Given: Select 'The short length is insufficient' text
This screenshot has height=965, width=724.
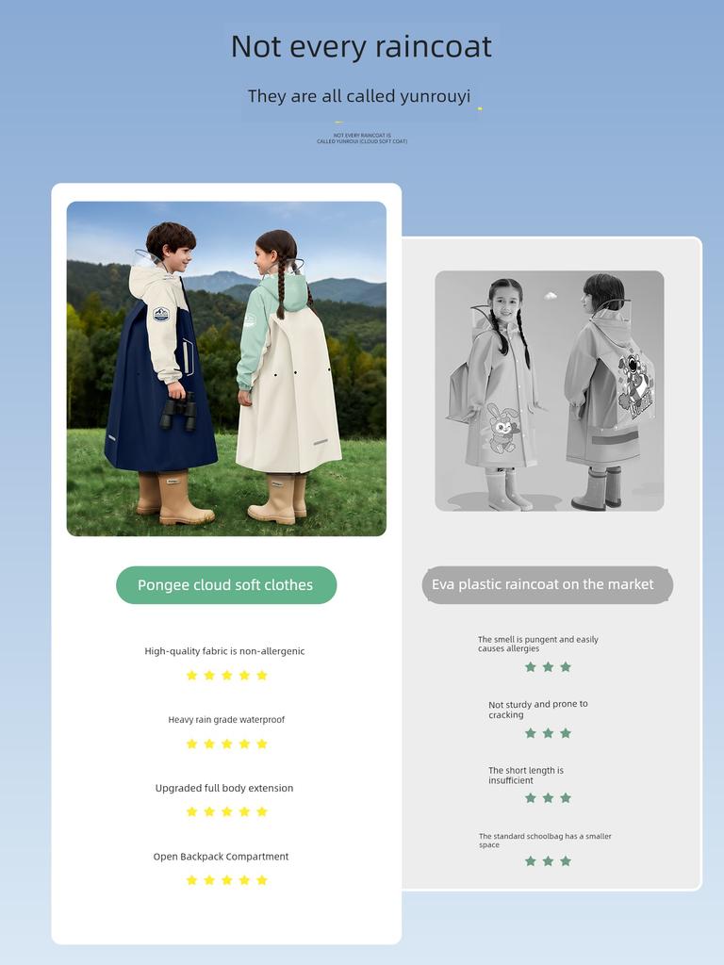Looking at the screenshot, I should click(x=526, y=776).
